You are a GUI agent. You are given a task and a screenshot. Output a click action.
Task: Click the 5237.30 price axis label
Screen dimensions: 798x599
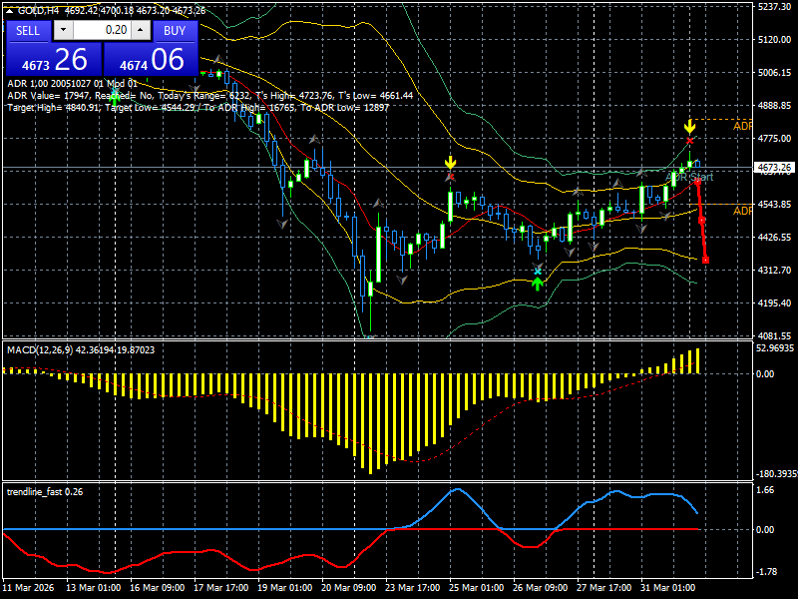click(x=774, y=7)
